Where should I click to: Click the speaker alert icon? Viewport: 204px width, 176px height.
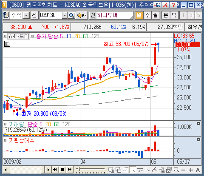80,15
